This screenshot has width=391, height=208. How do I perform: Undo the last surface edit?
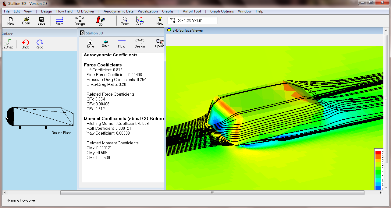point(26,44)
